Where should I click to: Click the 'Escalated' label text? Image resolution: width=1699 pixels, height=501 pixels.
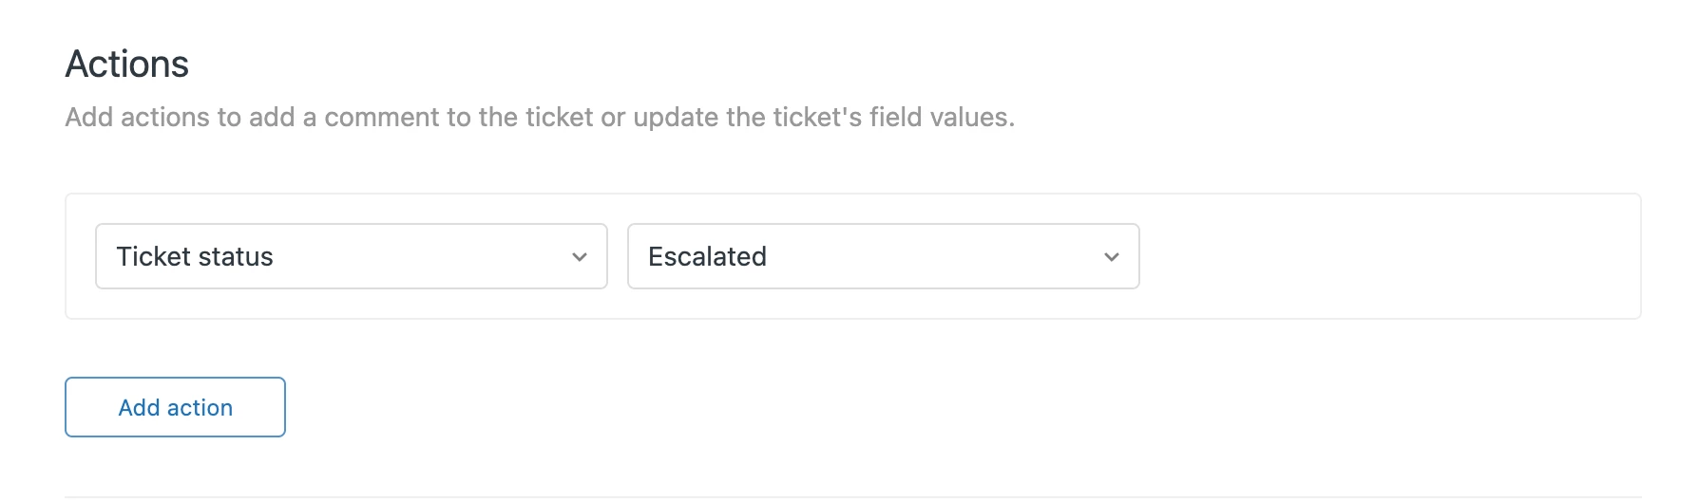tap(707, 256)
